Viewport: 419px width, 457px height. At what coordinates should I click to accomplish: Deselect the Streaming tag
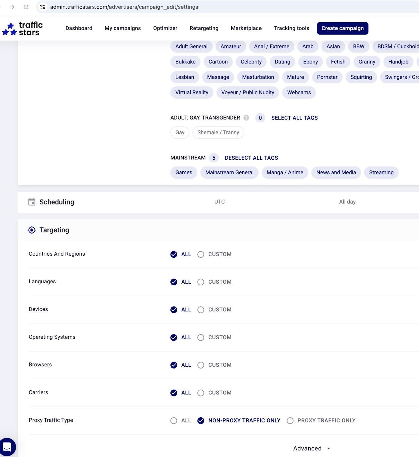click(x=381, y=173)
